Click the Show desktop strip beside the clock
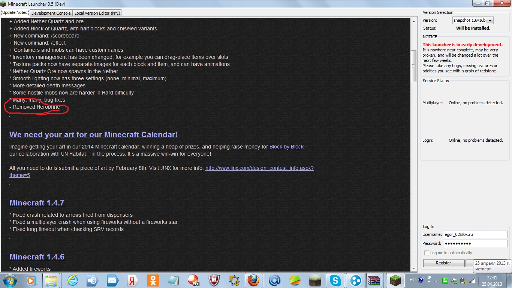 509,280
